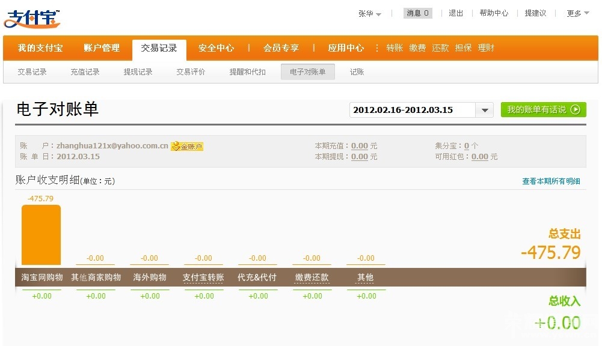
Task: Select the 淘宝网购物 category
Action: [42, 277]
